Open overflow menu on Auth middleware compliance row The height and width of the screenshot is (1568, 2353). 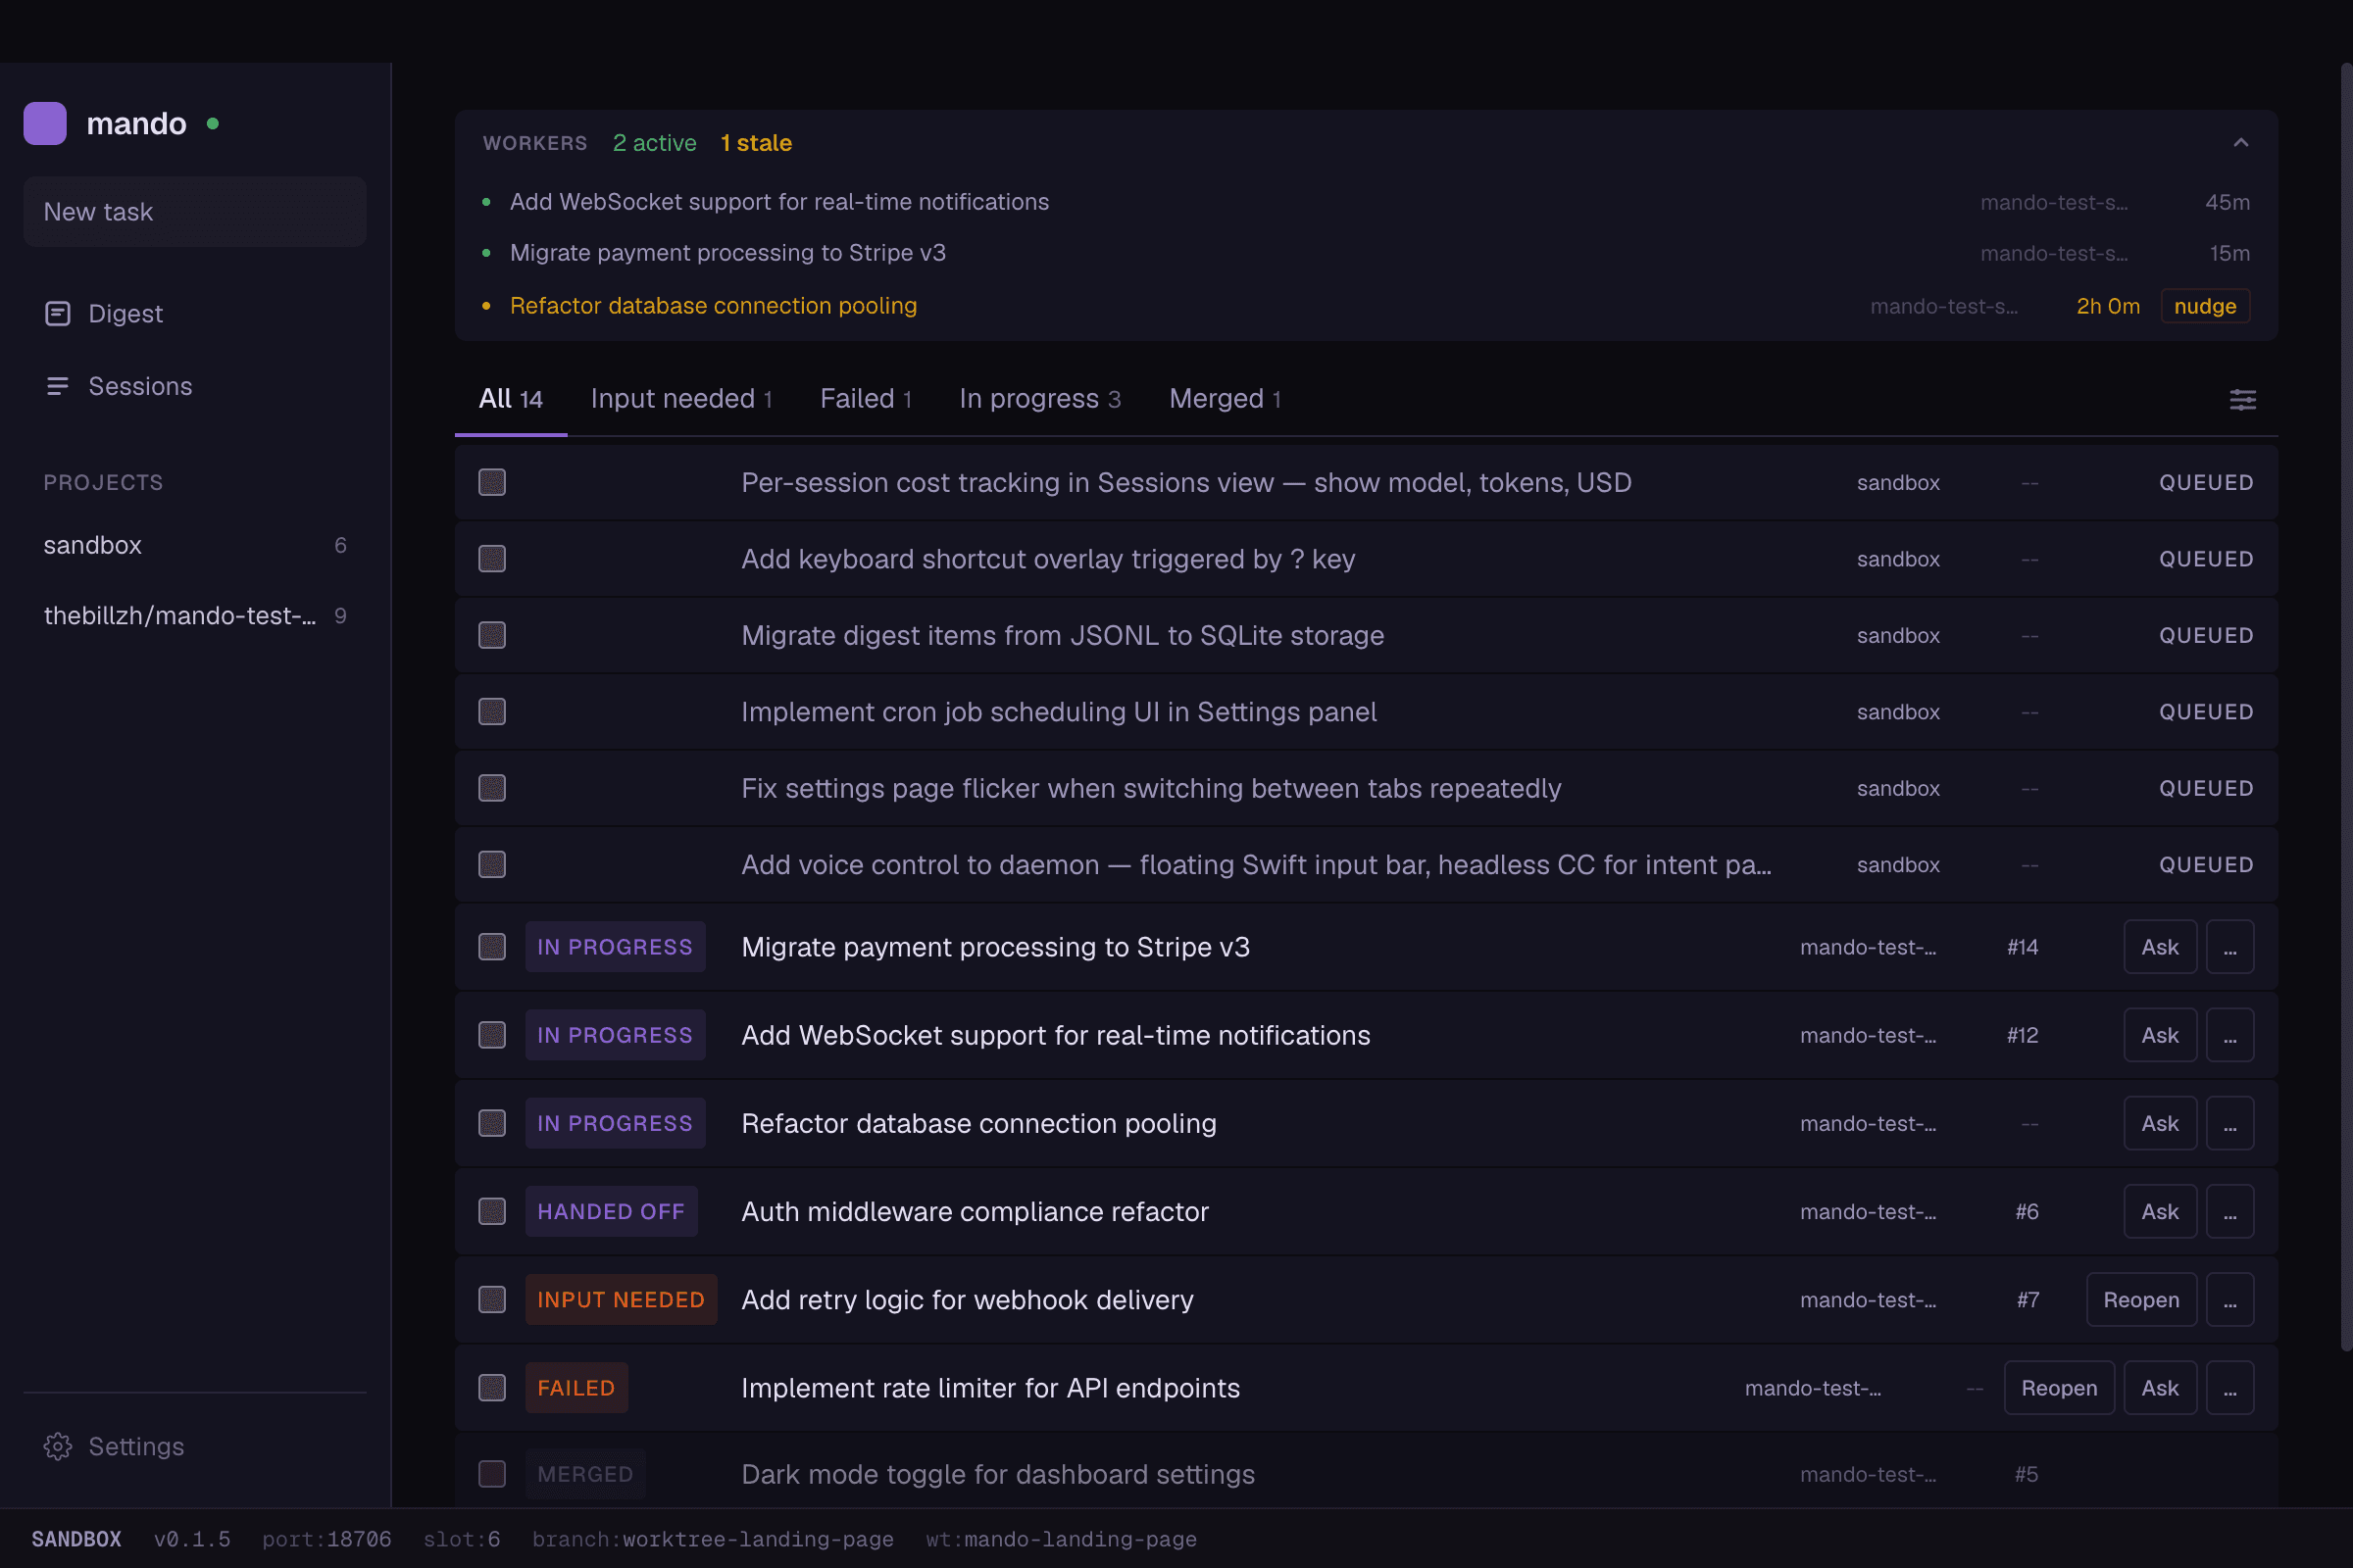tap(2229, 1211)
